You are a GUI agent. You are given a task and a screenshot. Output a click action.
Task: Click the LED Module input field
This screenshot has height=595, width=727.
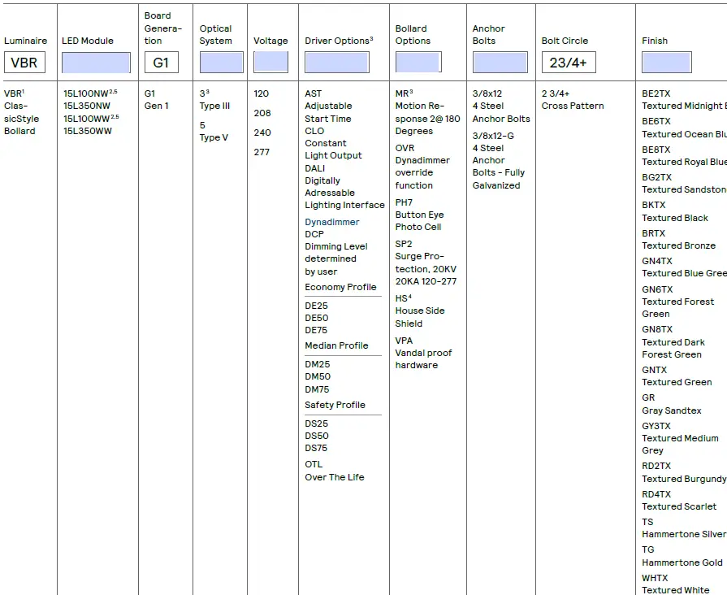(x=96, y=63)
